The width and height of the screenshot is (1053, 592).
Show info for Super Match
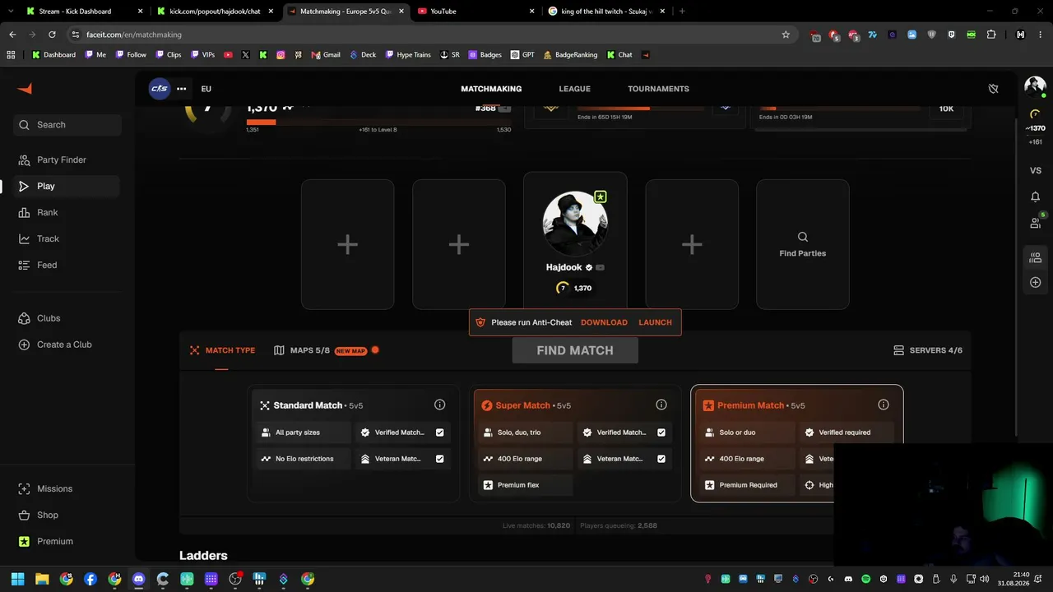pyautogui.click(x=661, y=405)
